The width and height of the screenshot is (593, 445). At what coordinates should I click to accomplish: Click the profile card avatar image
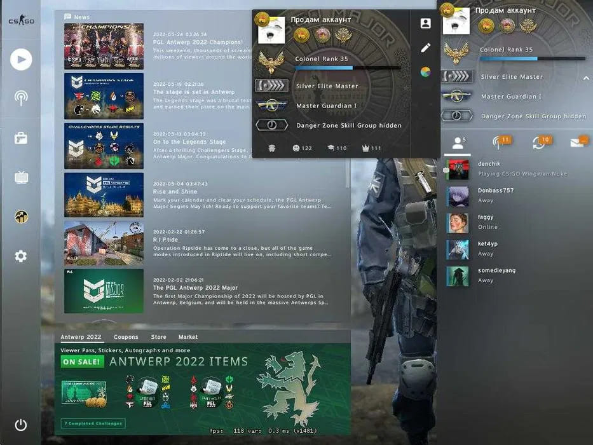271,31
